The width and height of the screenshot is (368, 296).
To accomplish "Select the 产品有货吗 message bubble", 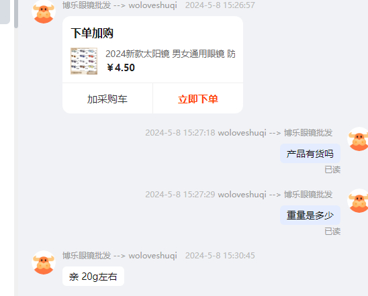I will tap(310, 154).
